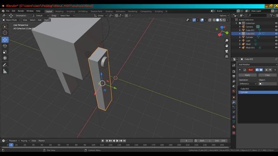Switch to the Modeling workspace tab
Screen dimensions: 278x156
click(59, 12)
